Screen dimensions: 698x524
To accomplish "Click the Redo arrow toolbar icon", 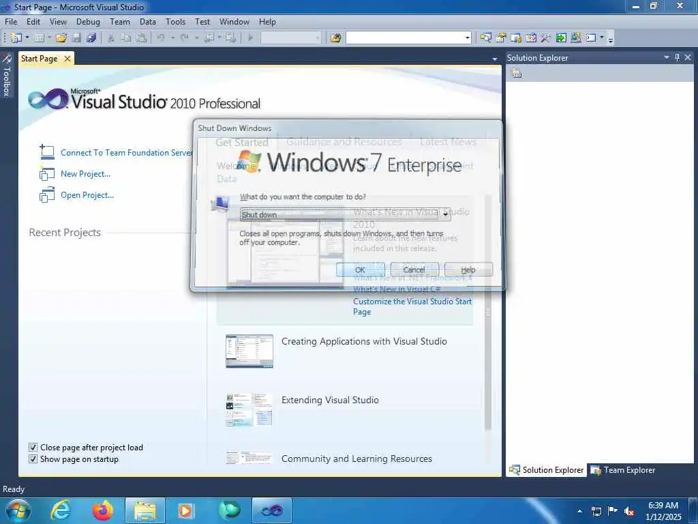I will (185, 38).
